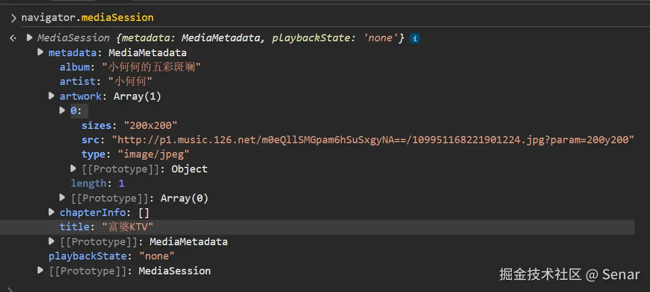This screenshot has width=650, height=292.
Task: Click the output return arrow icon
Action: (13, 38)
